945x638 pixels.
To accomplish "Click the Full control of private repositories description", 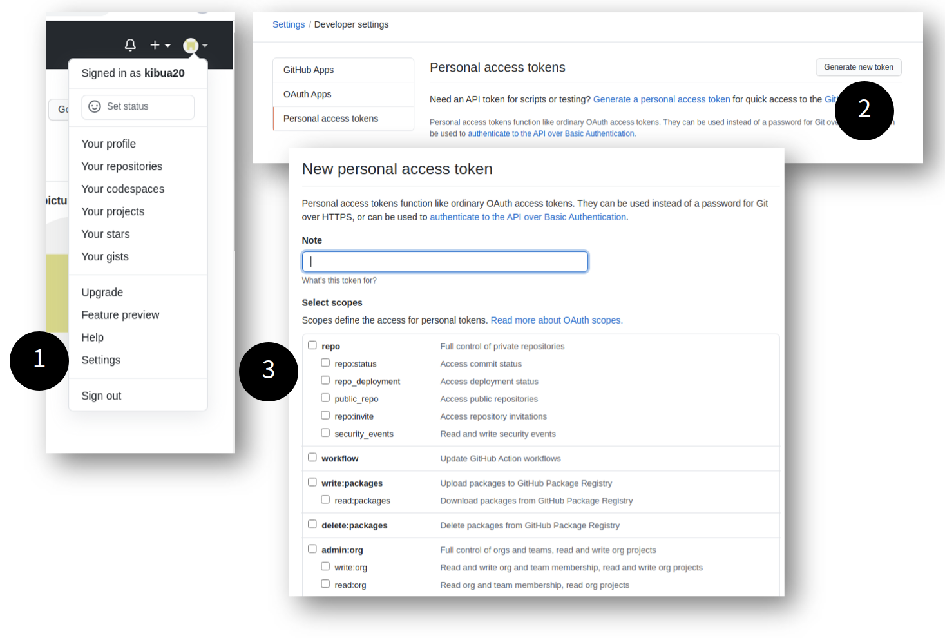I will point(502,347).
